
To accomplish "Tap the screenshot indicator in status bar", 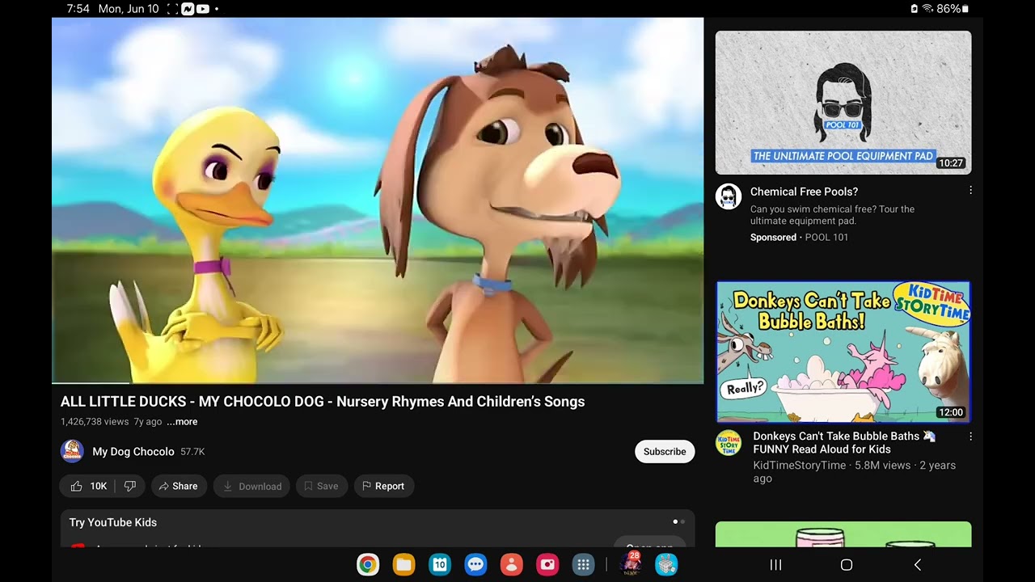I will coord(172,9).
